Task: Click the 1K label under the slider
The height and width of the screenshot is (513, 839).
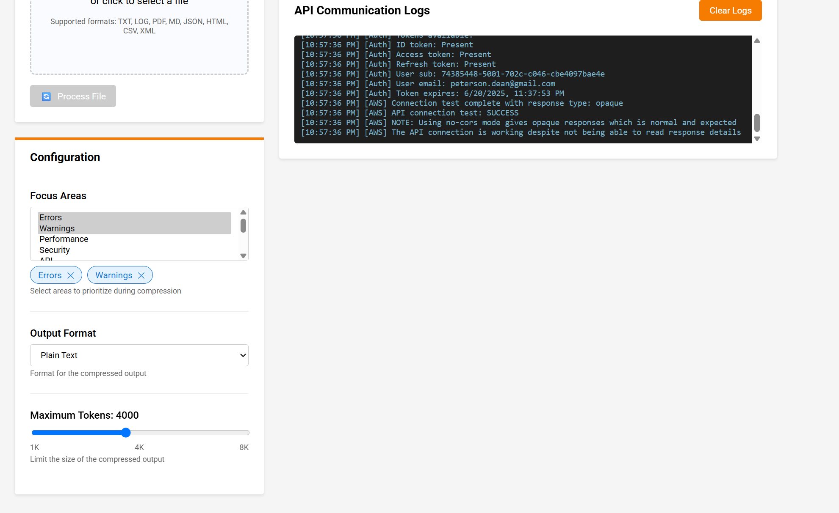Action: (35, 447)
